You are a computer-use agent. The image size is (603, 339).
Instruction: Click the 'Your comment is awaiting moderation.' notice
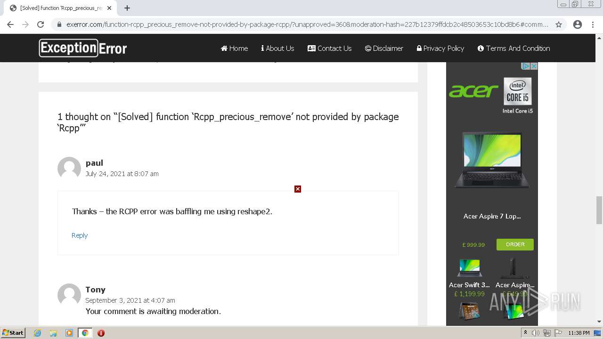click(x=153, y=311)
